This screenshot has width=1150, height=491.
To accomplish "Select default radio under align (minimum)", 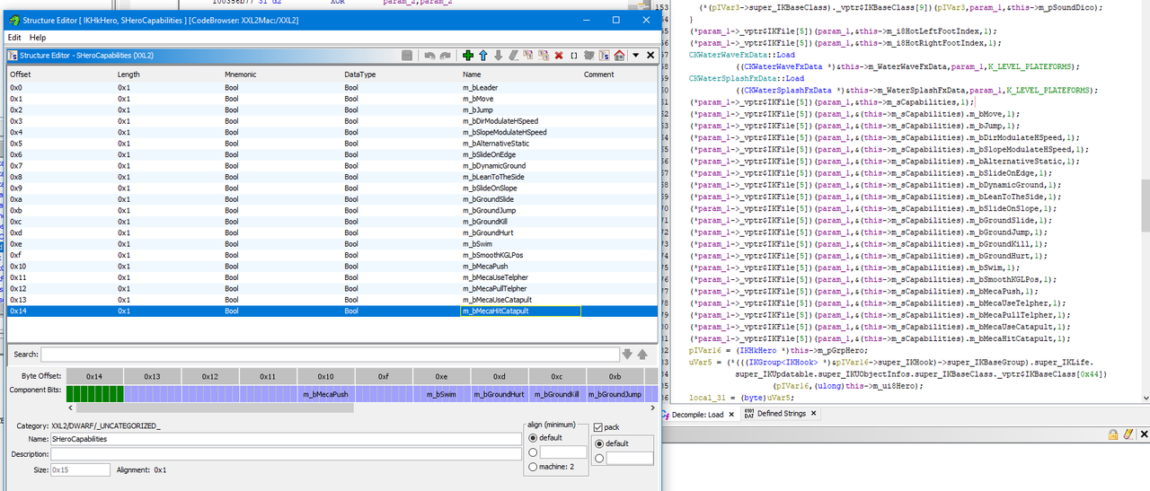I will pos(534,438).
